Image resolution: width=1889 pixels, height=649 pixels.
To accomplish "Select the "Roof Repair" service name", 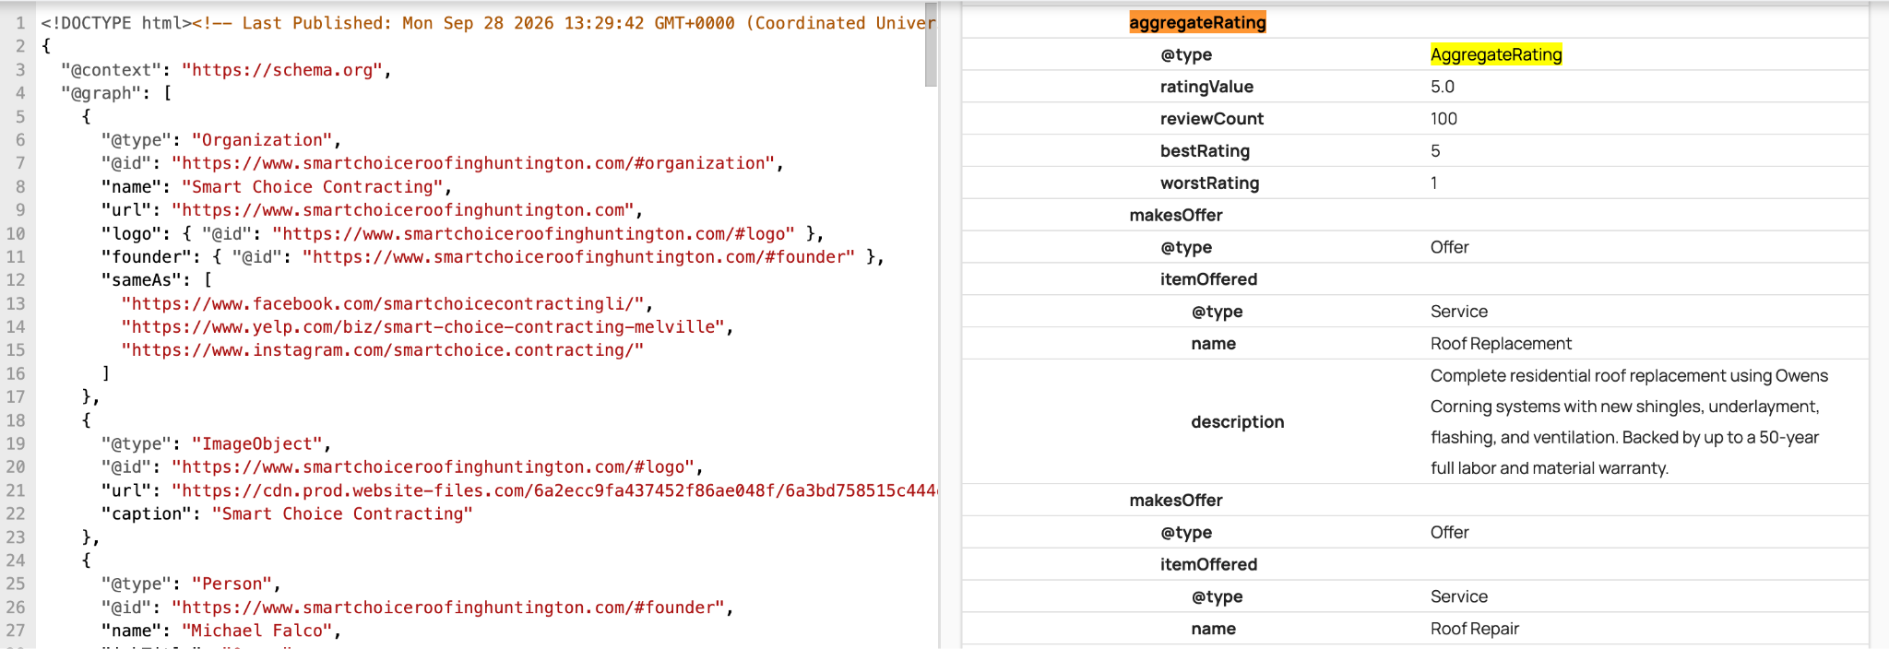I will tap(1474, 629).
